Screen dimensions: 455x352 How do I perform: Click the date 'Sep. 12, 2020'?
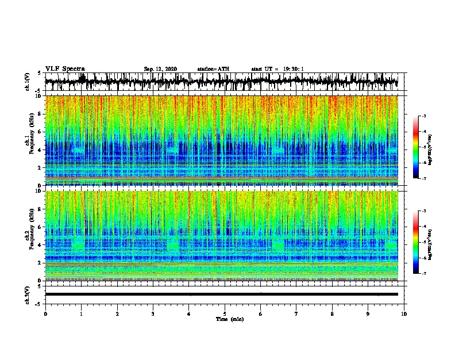tap(160, 69)
